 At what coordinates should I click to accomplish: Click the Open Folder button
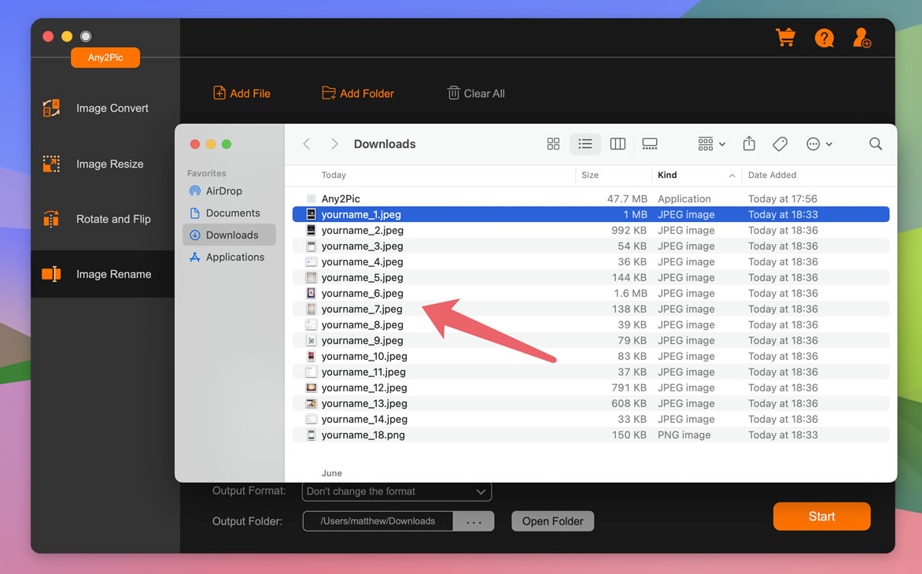point(552,521)
